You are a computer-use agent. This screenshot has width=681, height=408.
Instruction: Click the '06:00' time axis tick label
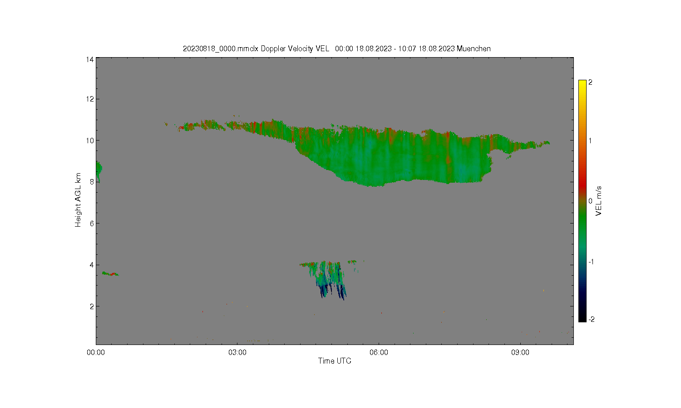(379, 352)
